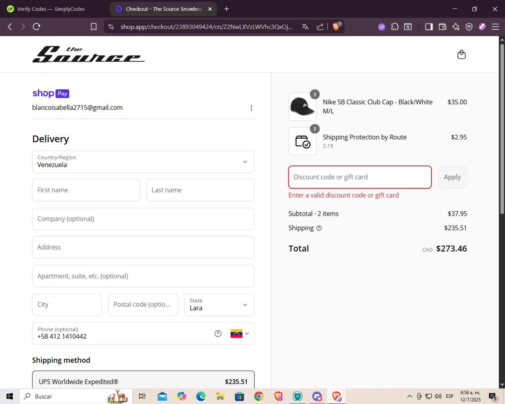
Task: Open the notification center icon
Action: [493, 396]
